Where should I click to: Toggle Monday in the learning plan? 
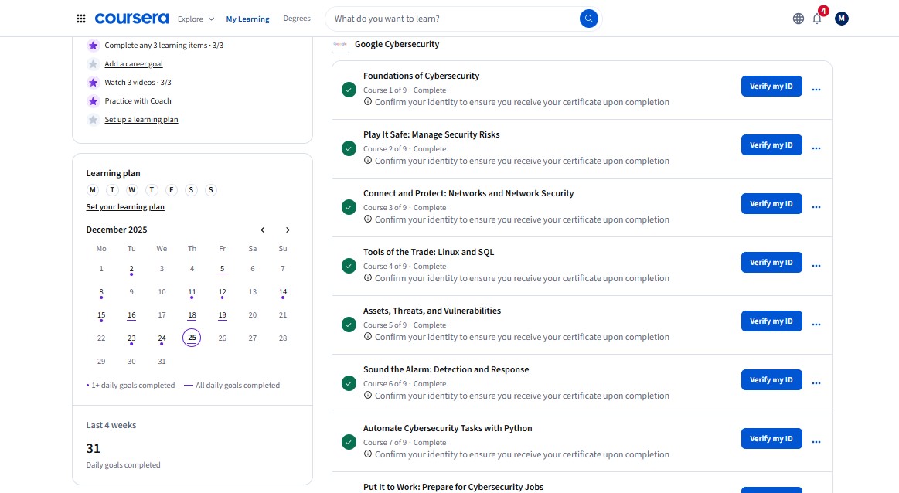point(92,190)
